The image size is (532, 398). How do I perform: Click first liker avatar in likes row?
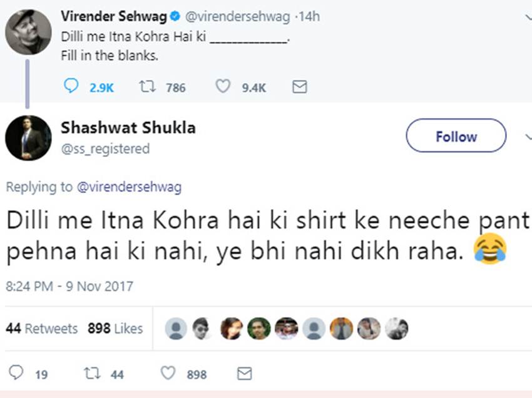(178, 329)
